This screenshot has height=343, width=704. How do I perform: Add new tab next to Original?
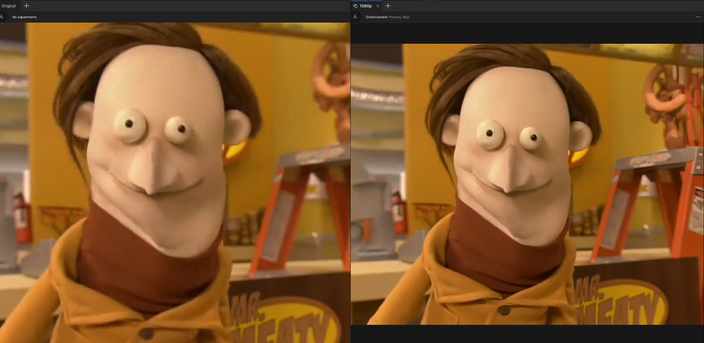coord(26,5)
